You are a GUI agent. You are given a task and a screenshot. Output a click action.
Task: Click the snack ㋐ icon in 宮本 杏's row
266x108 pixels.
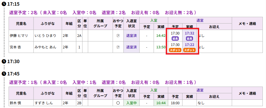[118, 47]
